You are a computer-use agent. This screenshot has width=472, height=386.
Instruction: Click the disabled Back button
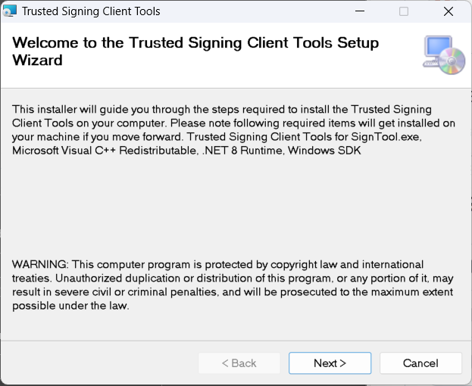point(239,363)
